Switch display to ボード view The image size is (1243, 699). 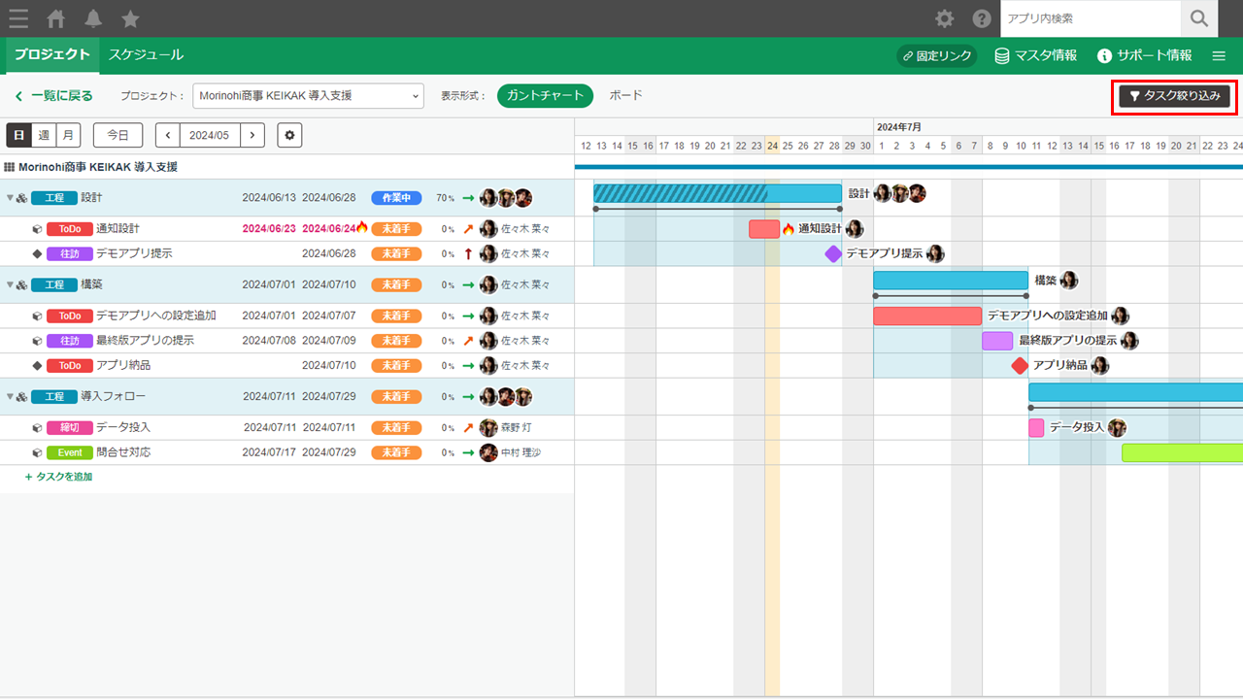click(x=625, y=96)
